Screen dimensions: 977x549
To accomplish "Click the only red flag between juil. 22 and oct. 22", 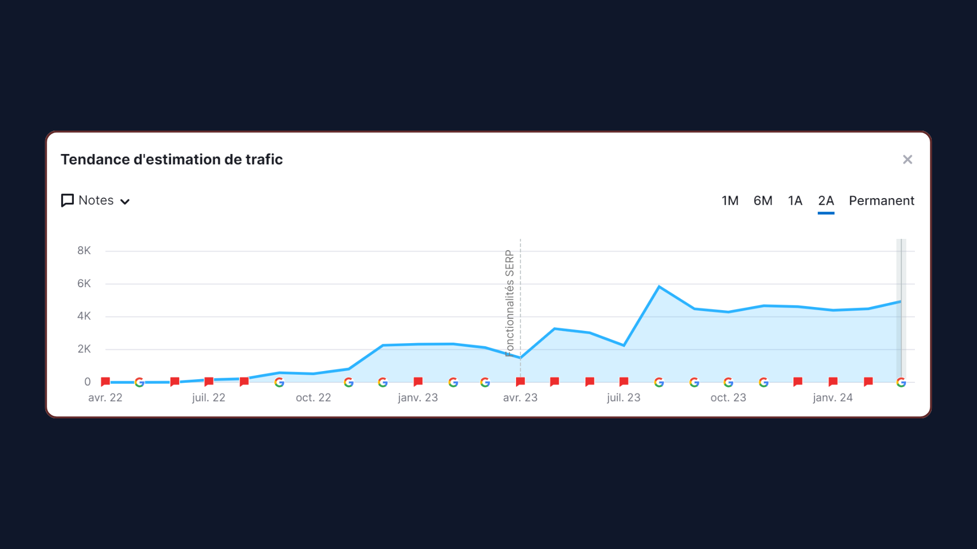I will 244,382.
